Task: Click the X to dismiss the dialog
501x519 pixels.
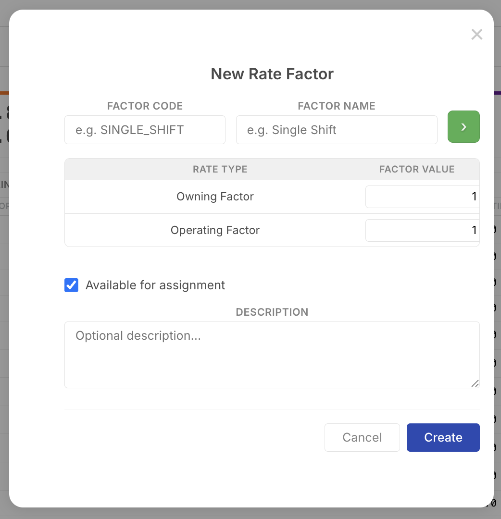Action: tap(476, 34)
